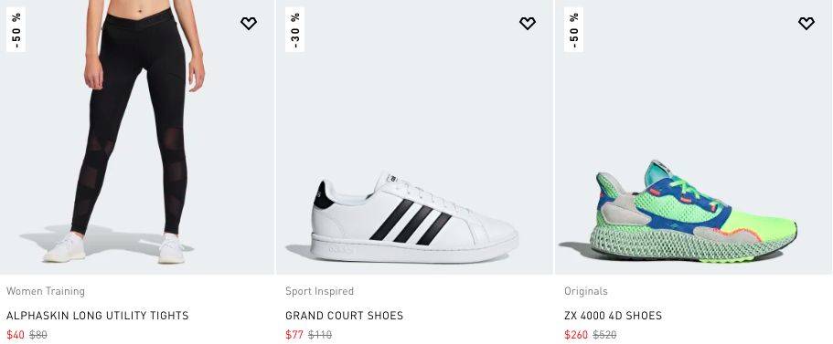Click the -50% badge on tights
This screenshot has height=344, width=833.
(16, 30)
